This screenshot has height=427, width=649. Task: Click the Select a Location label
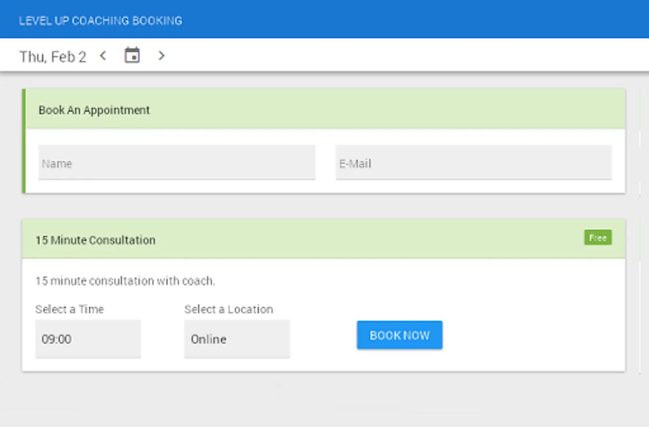228,309
